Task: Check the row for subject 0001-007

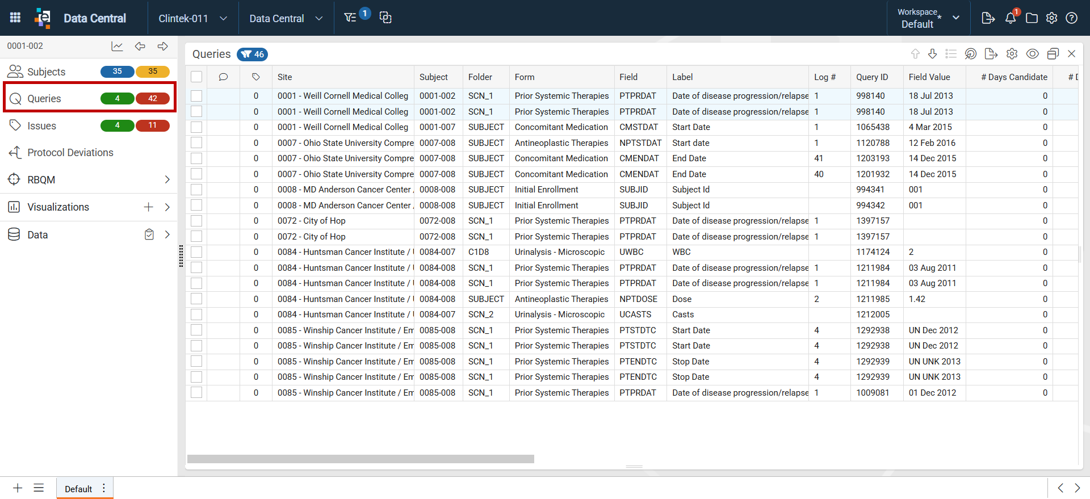Action: pos(196,127)
